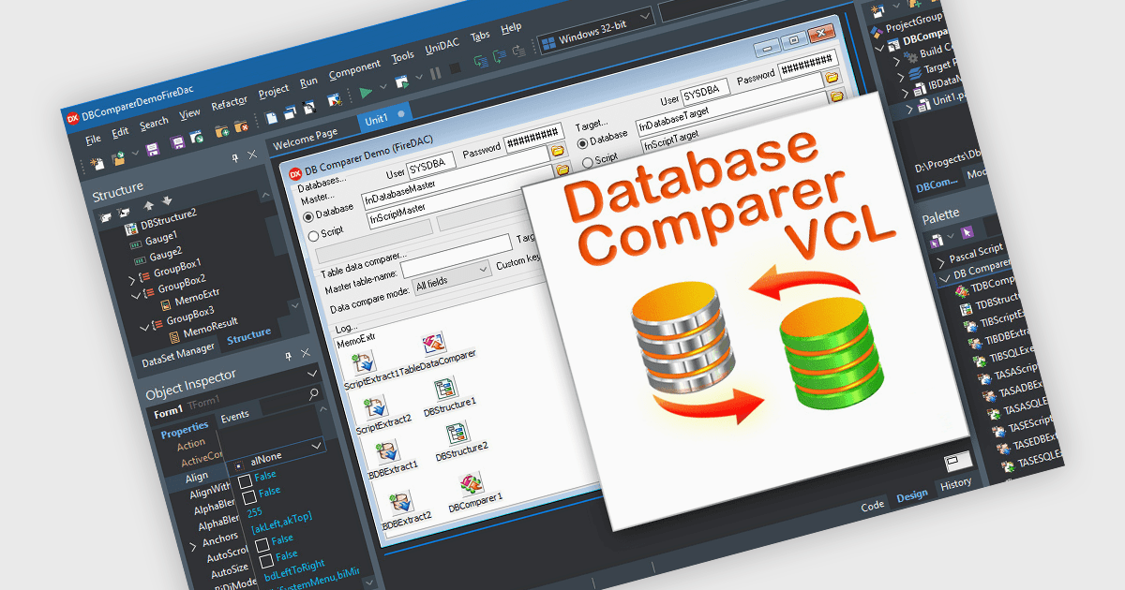Toggle AutoScroll False checkbox

pos(262,544)
